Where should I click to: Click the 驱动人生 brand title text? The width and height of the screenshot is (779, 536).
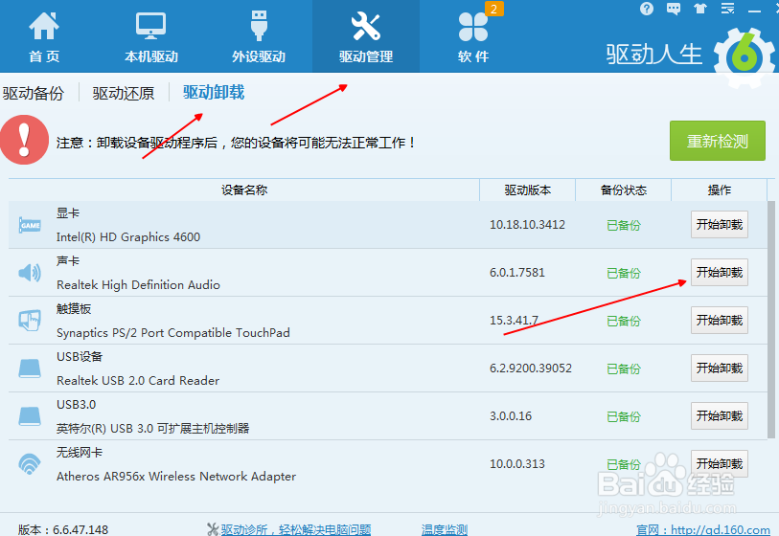click(x=653, y=55)
